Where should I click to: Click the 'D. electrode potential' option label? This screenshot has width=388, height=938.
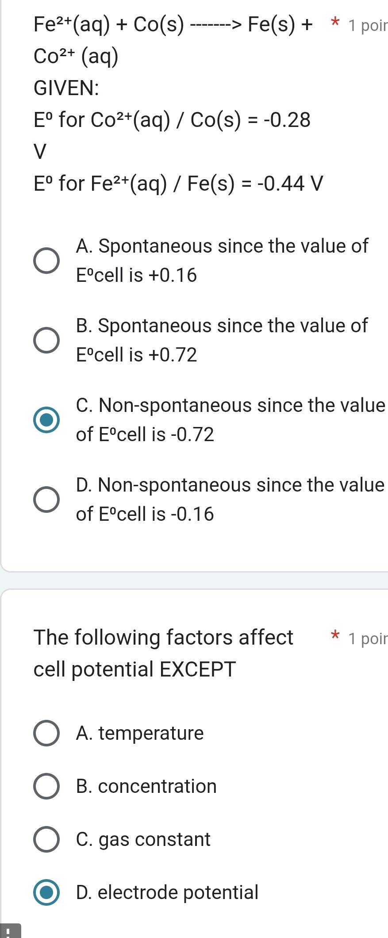tap(167, 892)
